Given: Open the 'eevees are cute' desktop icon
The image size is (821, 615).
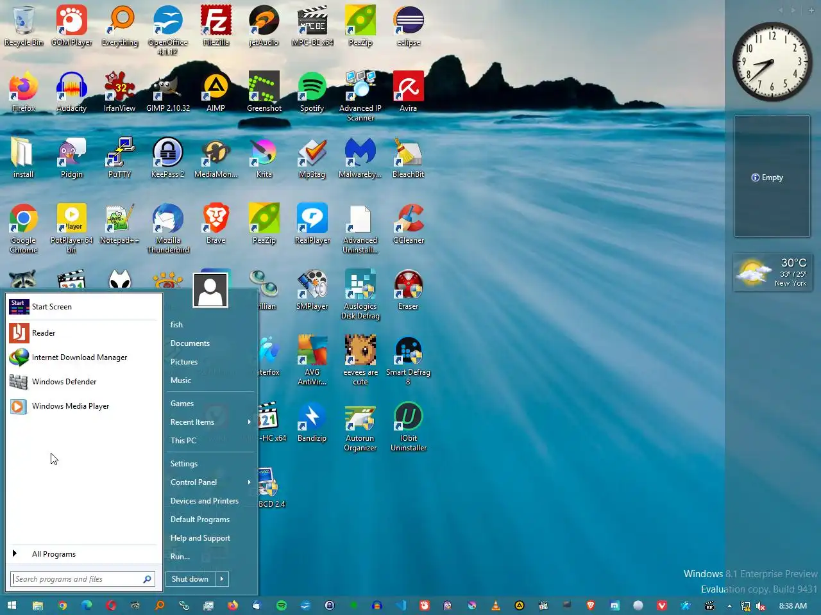Looking at the screenshot, I should point(360,360).
